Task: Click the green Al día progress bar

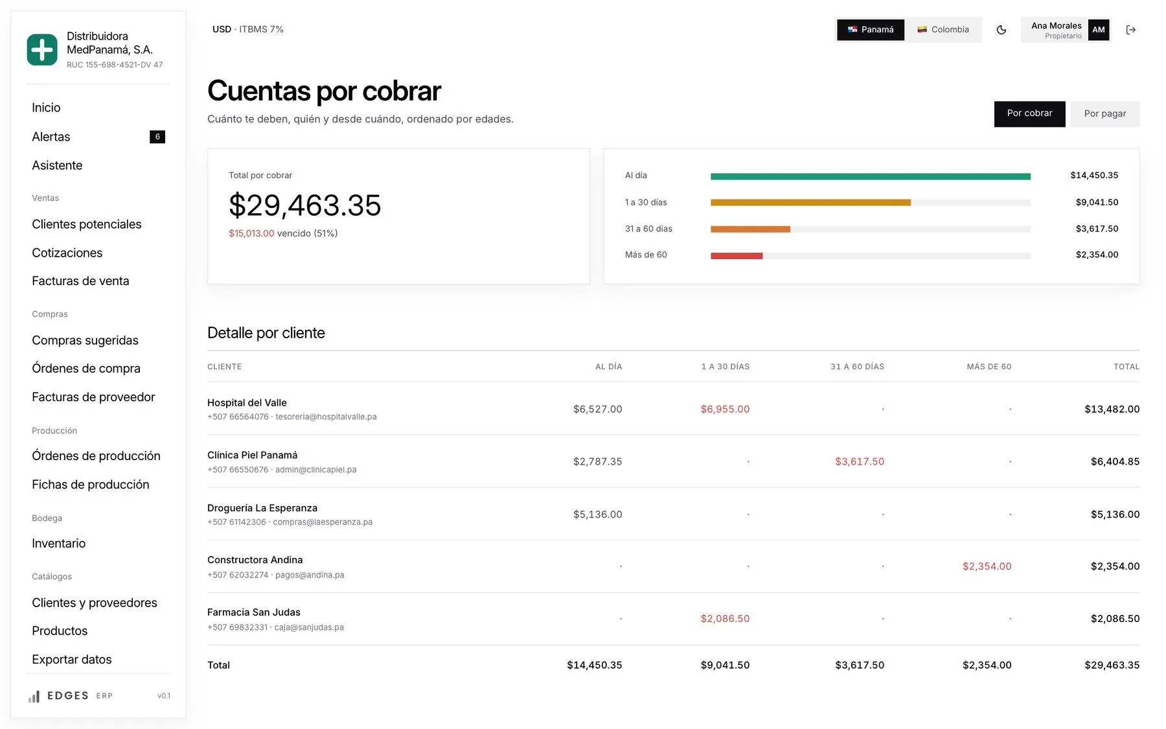Action: point(870,176)
